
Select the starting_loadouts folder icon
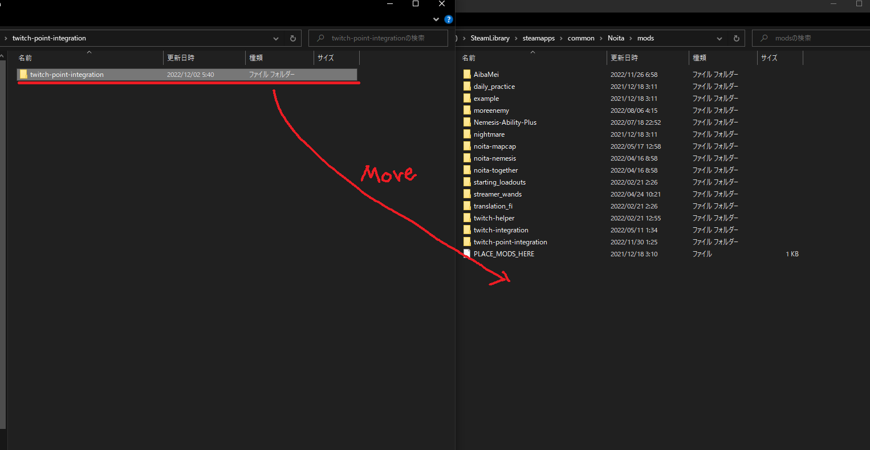point(467,182)
